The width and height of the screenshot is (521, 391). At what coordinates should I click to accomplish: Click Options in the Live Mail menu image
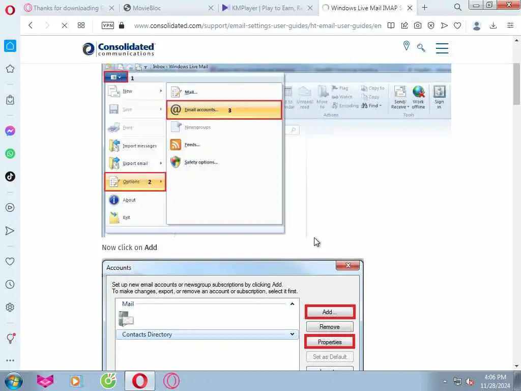(x=135, y=182)
